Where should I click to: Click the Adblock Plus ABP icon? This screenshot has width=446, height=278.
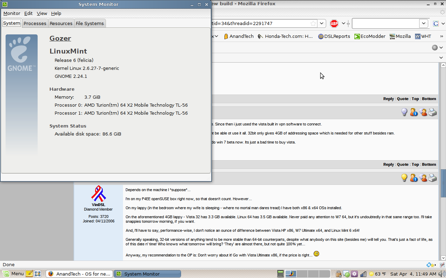click(334, 24)
